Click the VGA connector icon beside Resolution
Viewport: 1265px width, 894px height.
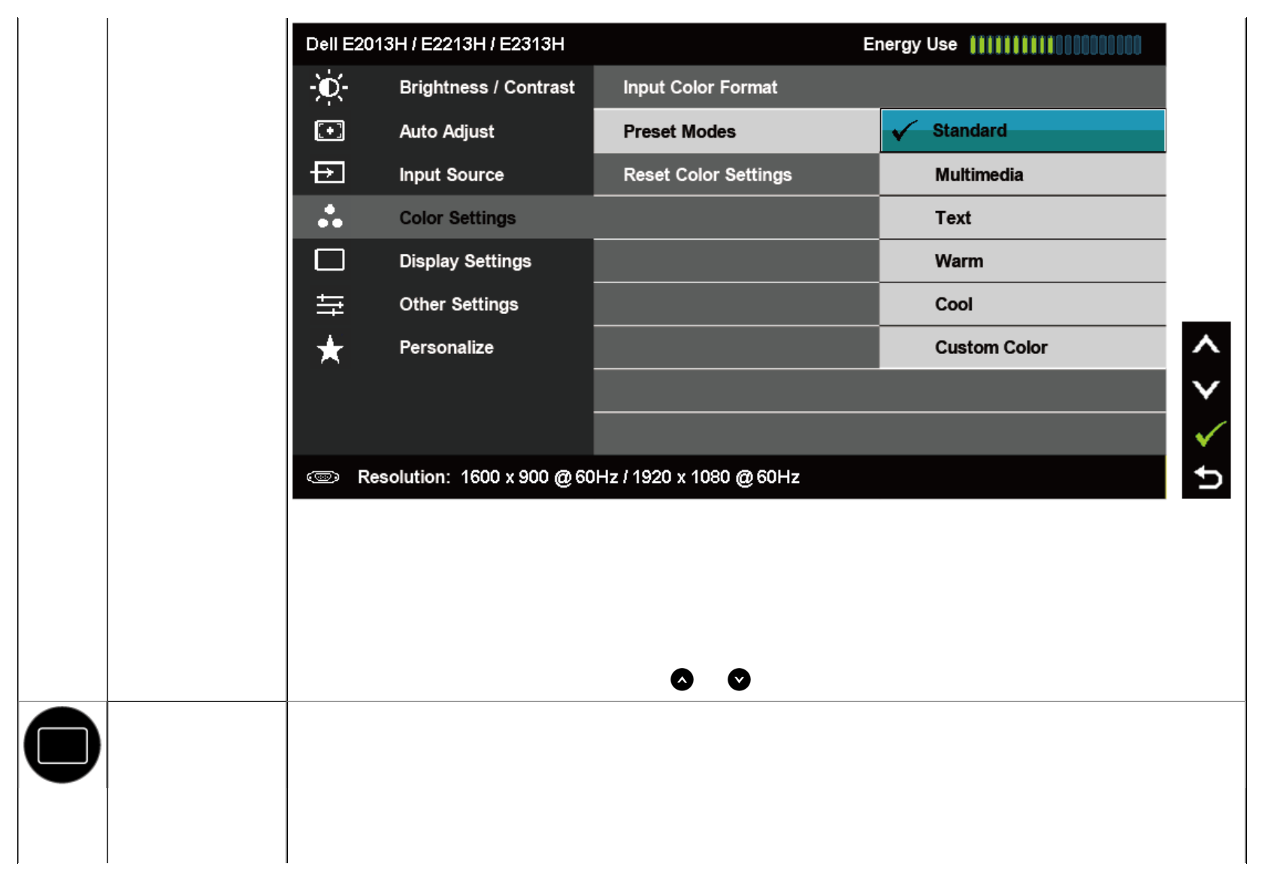tap(323, 477)
